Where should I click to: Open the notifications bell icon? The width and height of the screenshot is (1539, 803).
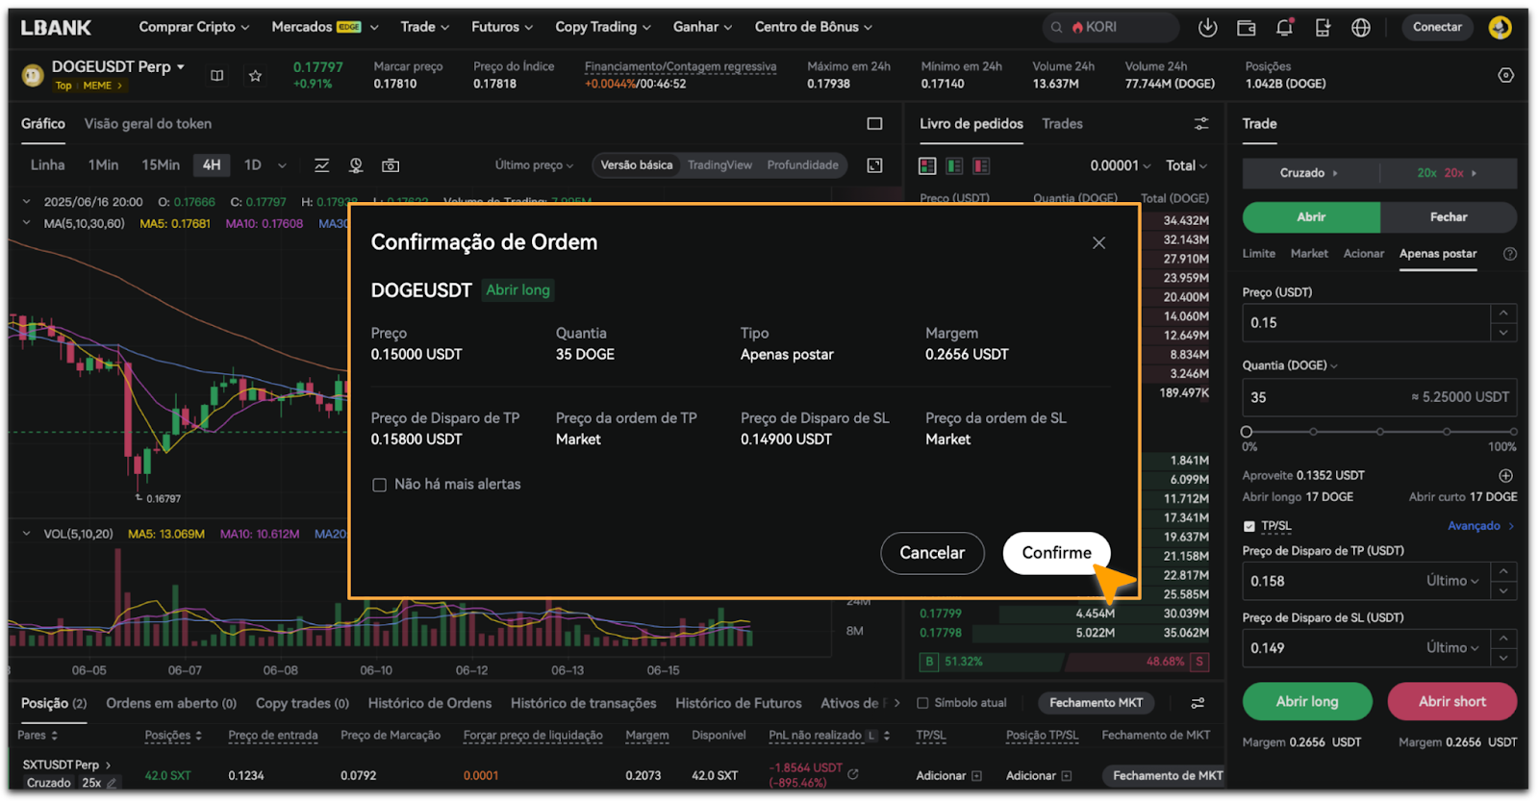(x=1284, y=28)
